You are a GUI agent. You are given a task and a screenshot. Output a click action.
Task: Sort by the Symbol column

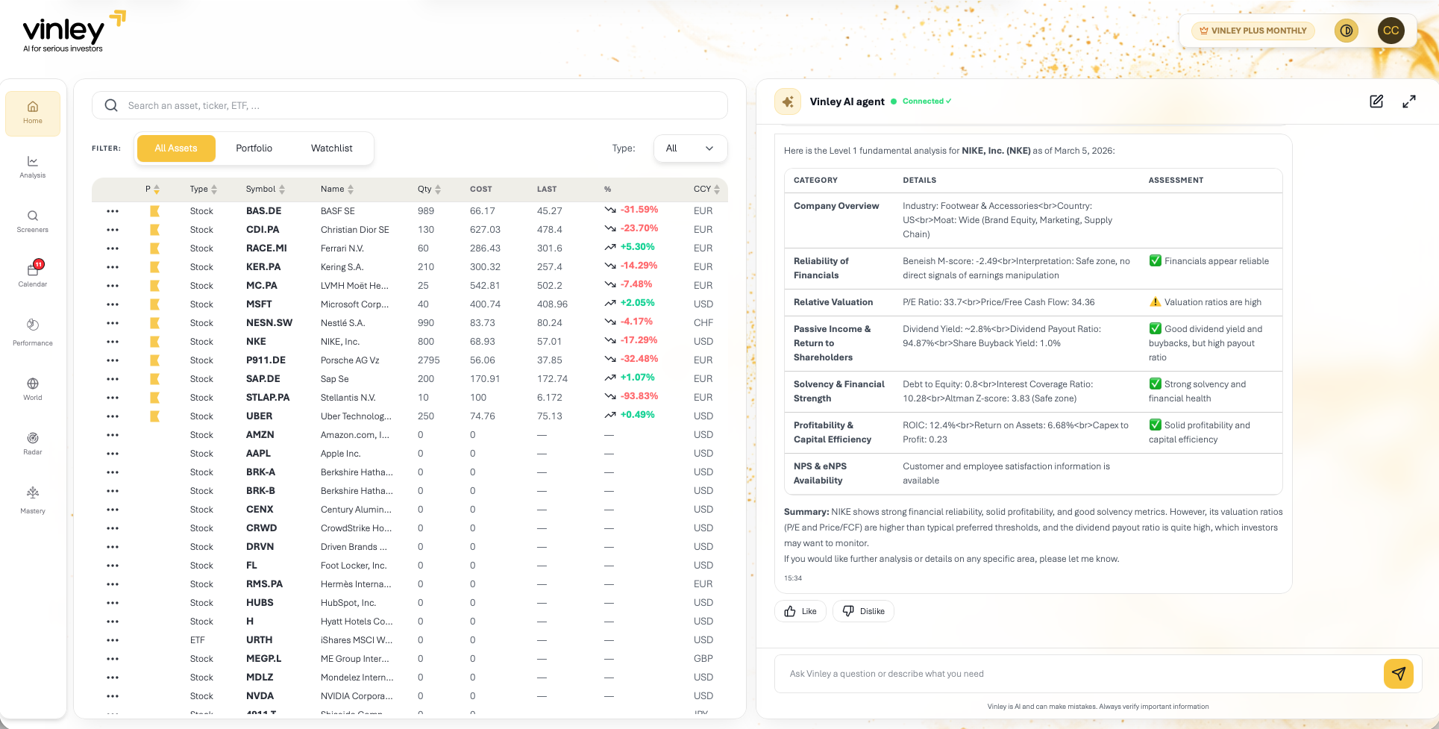tap(266, 190)
